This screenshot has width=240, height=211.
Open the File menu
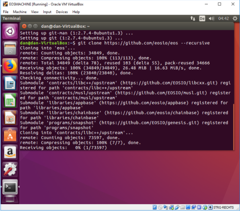6,12
